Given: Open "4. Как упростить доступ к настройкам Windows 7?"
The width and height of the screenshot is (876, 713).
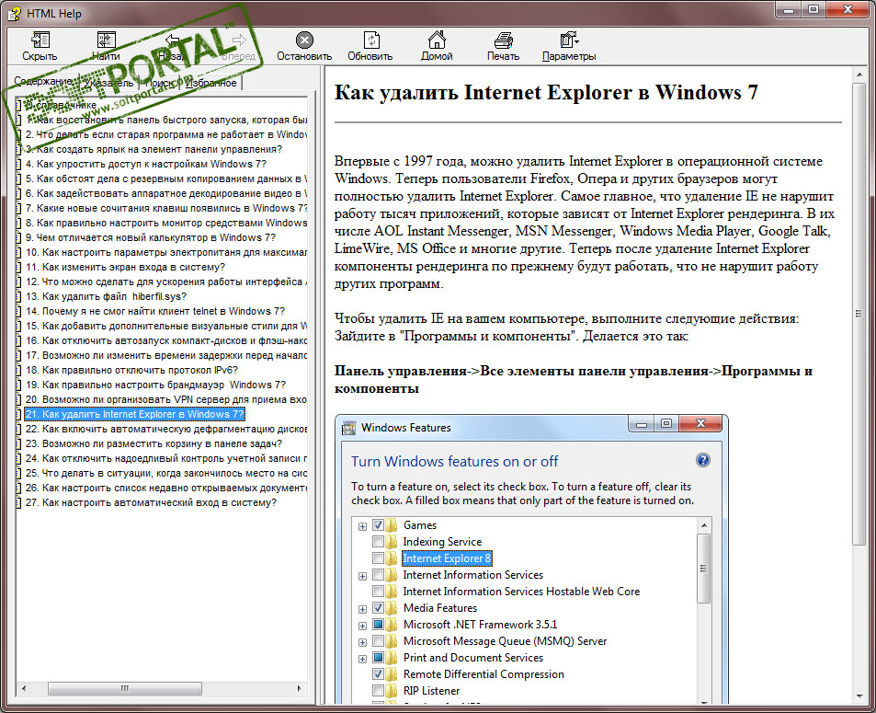Looking at the screenshot, I should point(146,164).
